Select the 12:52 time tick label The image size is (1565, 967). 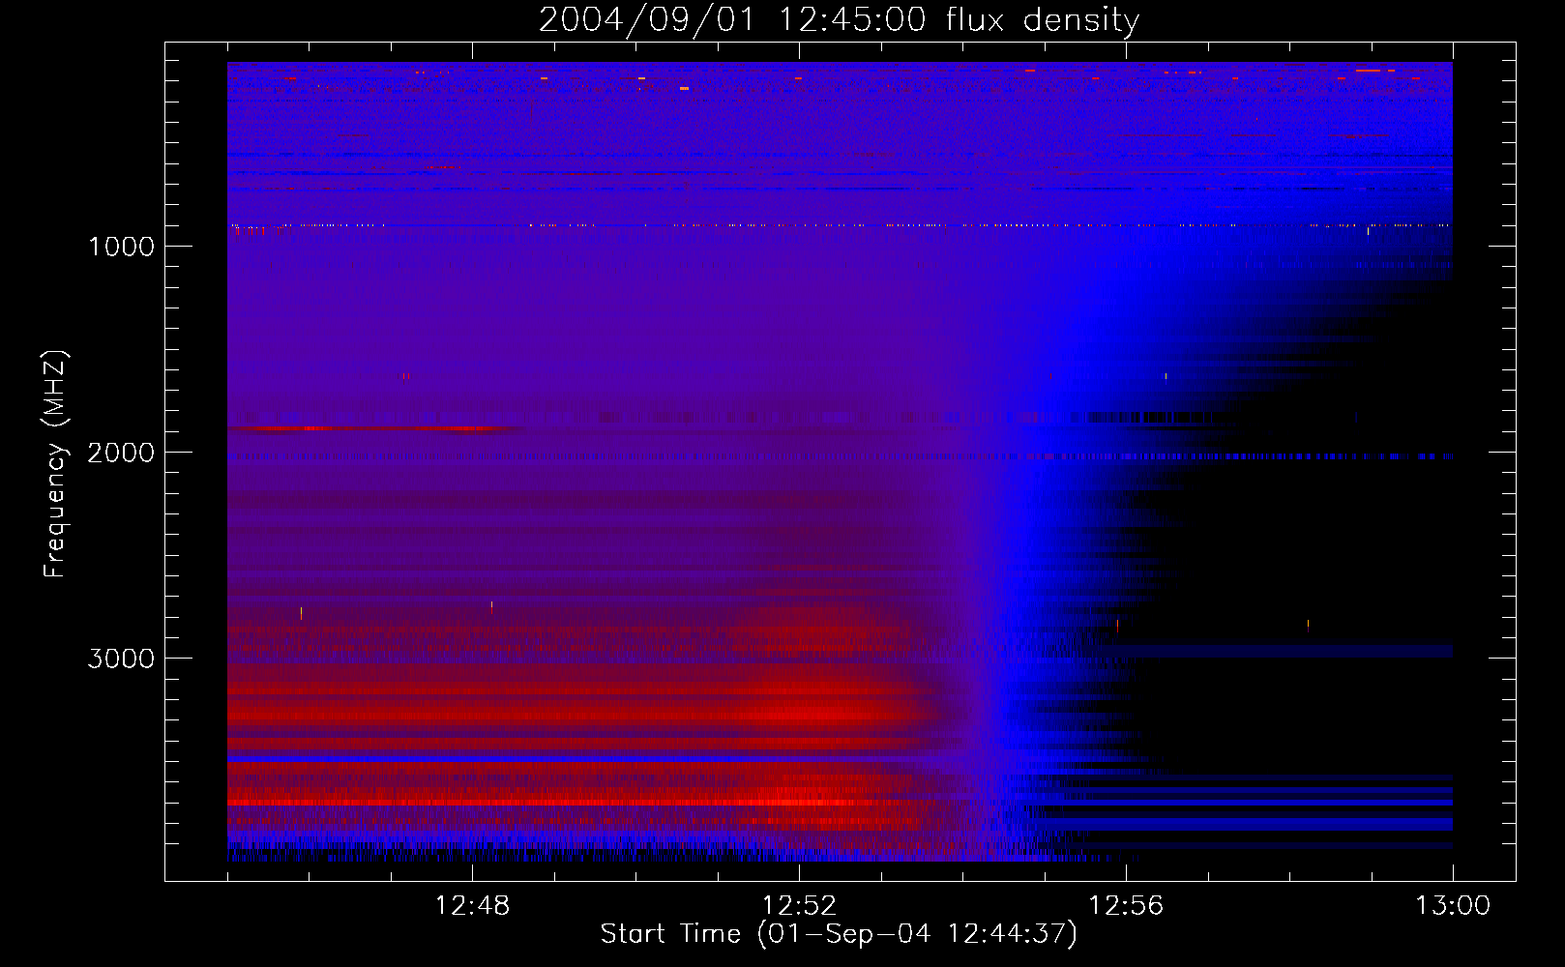(x=799, y=906)
